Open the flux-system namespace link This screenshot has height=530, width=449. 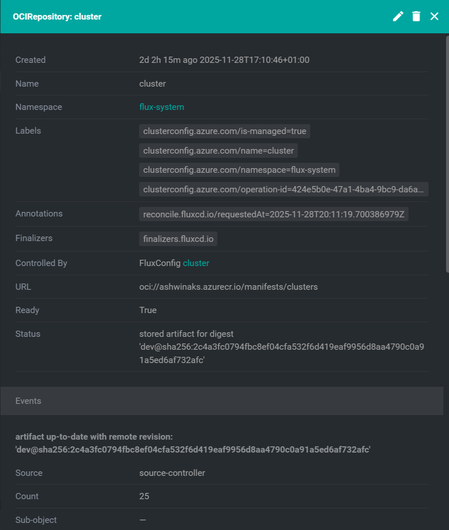[x=162, y=107]
